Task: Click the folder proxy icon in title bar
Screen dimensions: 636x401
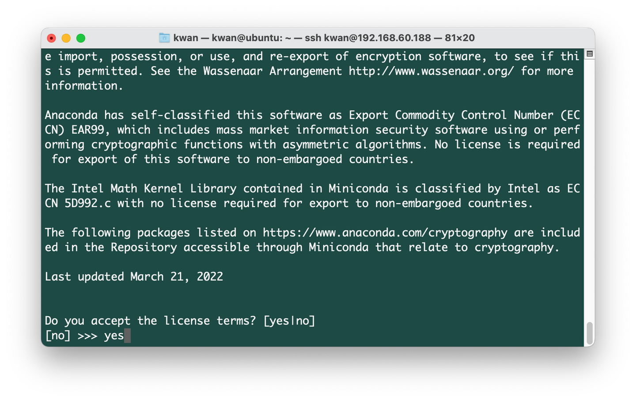Action: [164, 38]
